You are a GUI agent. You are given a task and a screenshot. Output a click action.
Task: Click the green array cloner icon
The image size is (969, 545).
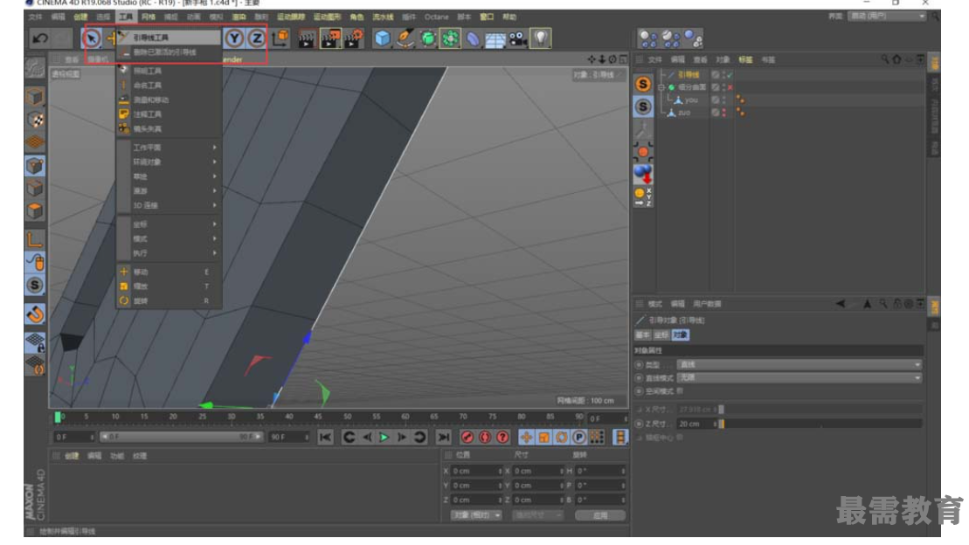click(451, 38)
